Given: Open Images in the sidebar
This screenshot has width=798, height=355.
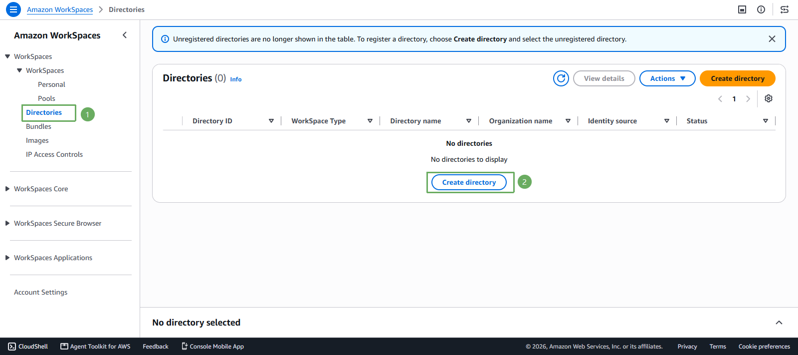Looking at the screenshot, I should point(37,140).
